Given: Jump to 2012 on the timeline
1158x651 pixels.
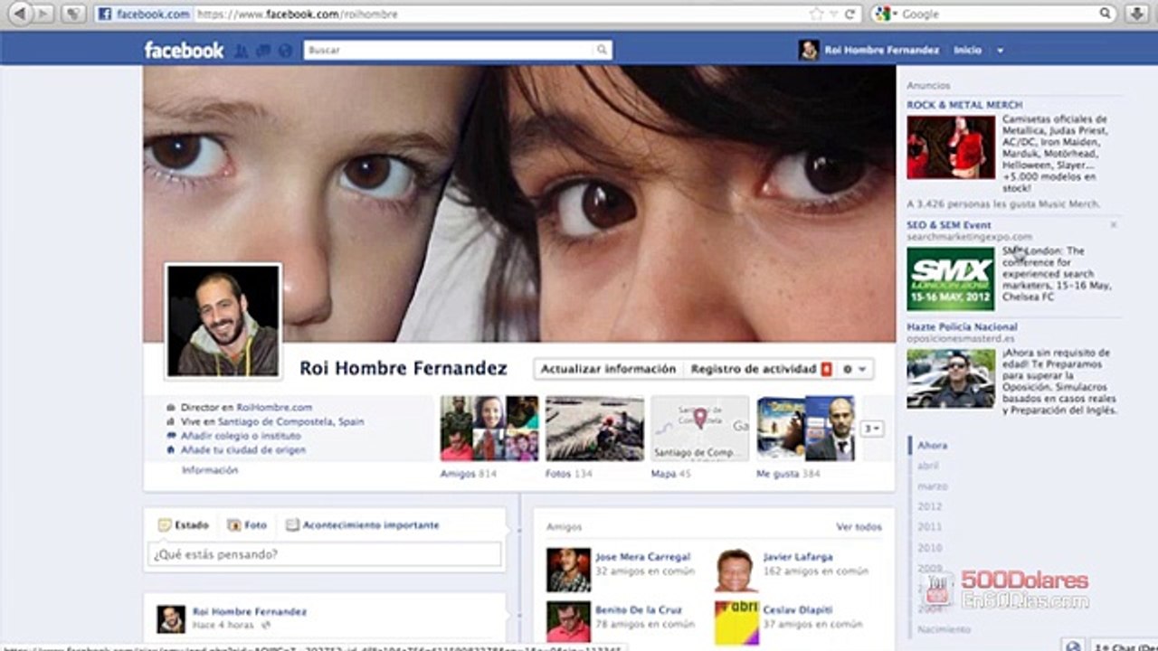Looking at the screenshot, I should pyautogui.click(x=930, y=506).
